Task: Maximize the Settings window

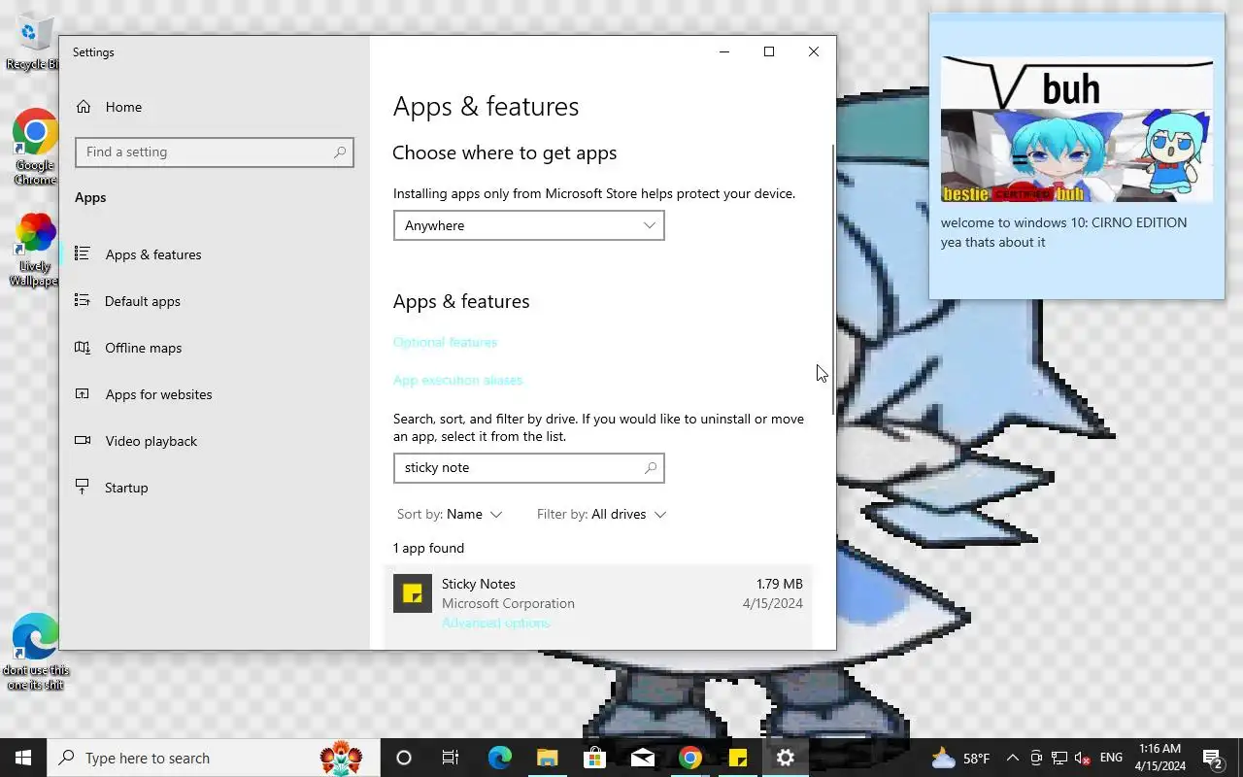Action: pyautogui.click(x=769, y=51)
